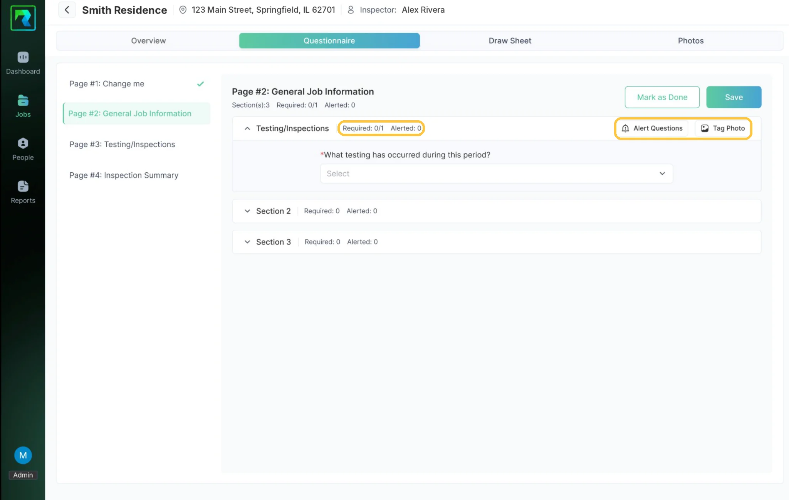The height and width of the screenshot is (500, 789).
Task: Click Required: 0/1 in Testing/Inspections header
Action: point(363,128)
